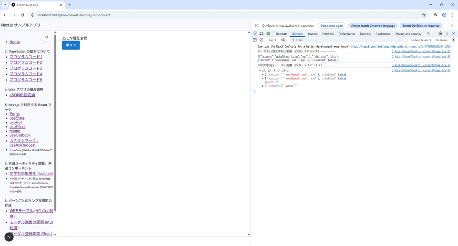Viewport: 458px width, 246px height.
Task: Expand array item 1 with neko2@gmail.com
Action: [x=262, y=79]
